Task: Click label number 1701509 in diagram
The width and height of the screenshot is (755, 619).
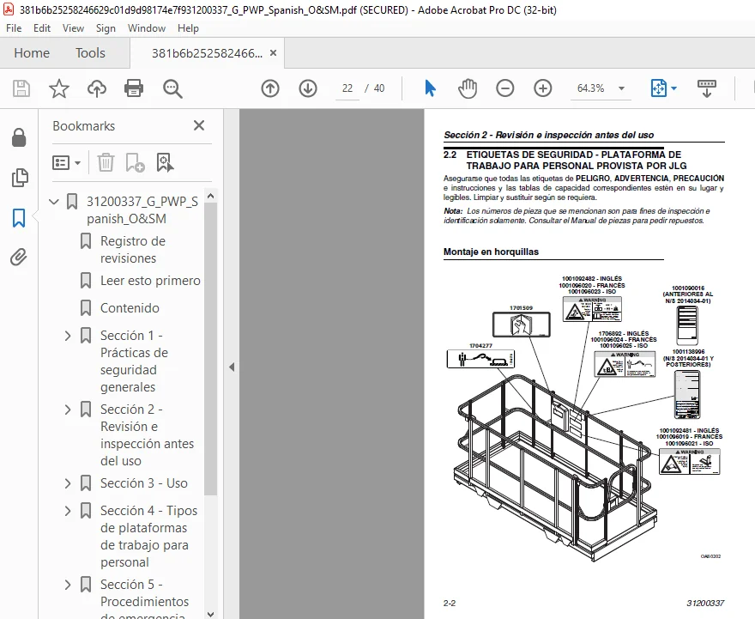Action: point(521,308)
